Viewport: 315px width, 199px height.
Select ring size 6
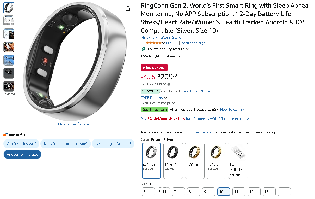[148, 192]
